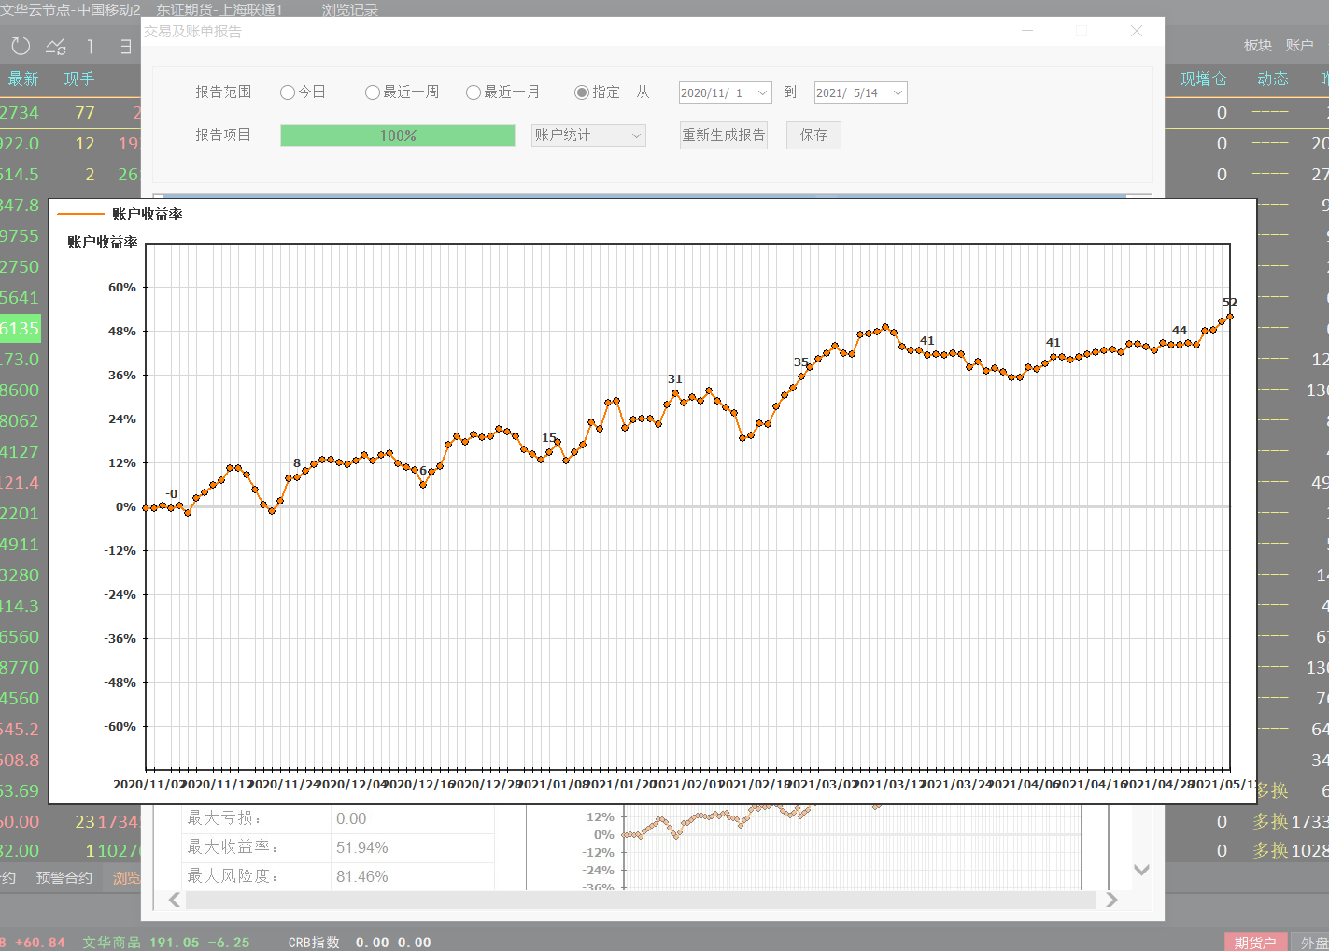This screenshot has height=951, width=1329.
Task: Switch to the 预警合约 tab
Action: pos(64,877)
